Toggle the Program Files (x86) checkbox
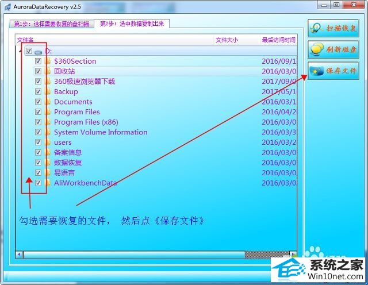Screen dimensions: 368x285 pyautogui.click(x=38, y=122)
